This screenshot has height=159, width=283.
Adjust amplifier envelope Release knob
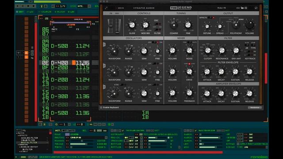click(249, 93)
